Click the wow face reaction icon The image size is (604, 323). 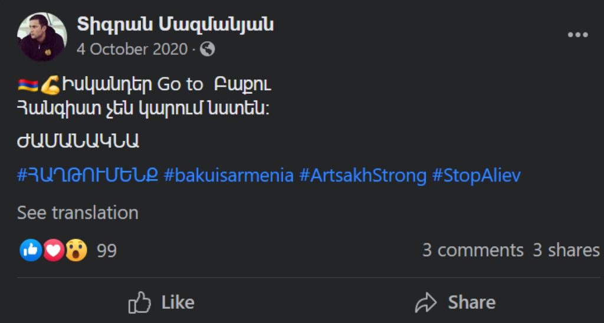click(x=76, y=251)
